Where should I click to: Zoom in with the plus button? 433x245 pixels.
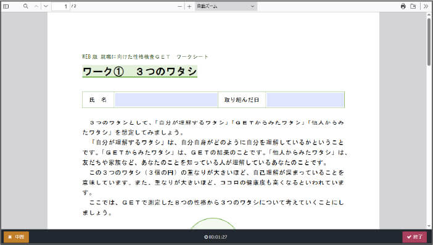click(189, 6)
